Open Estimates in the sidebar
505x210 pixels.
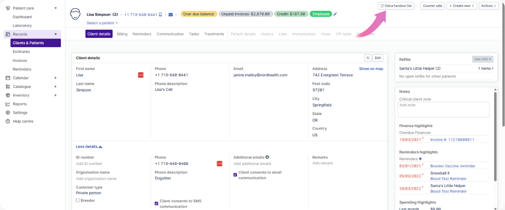point(21,52)
